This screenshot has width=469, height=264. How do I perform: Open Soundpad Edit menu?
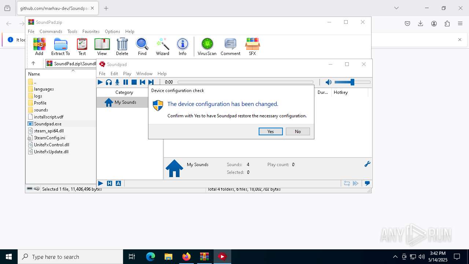pos(114,74)
